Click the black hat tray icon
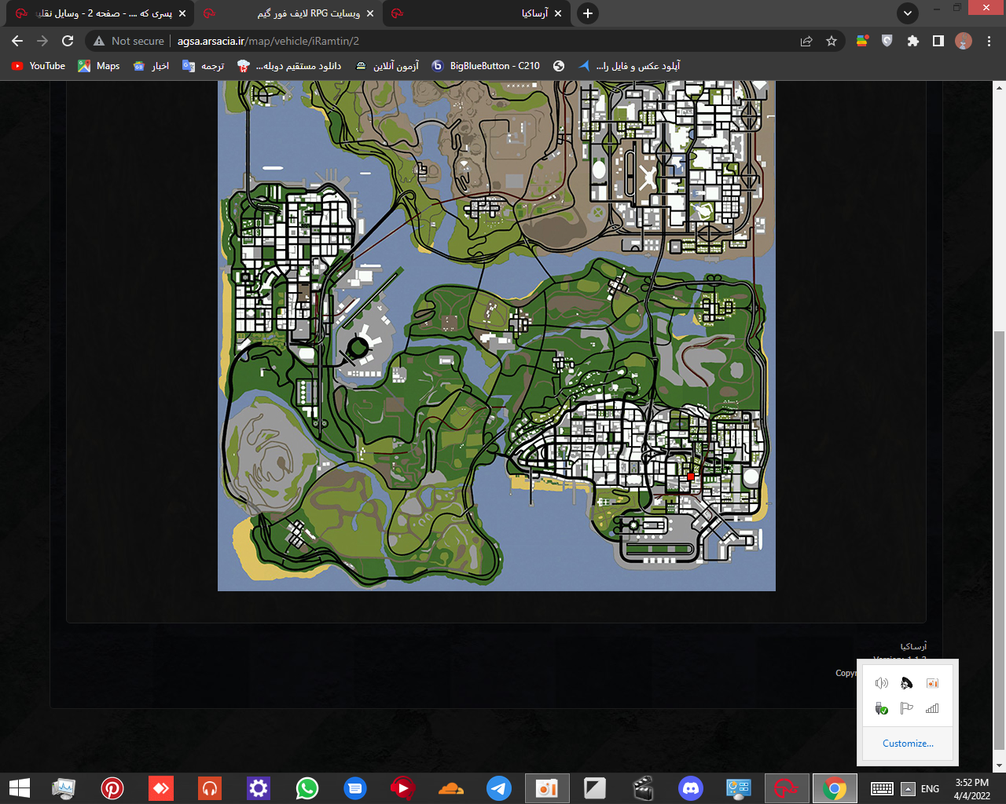 [x=907, y=683]
